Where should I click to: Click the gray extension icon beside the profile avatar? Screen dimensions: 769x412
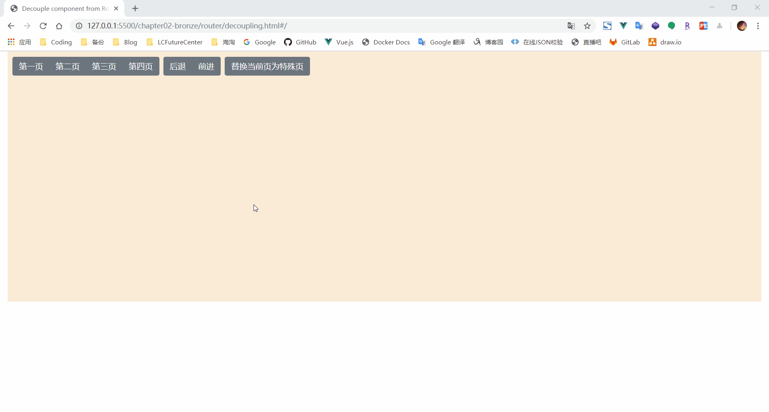tap(720, 26)
